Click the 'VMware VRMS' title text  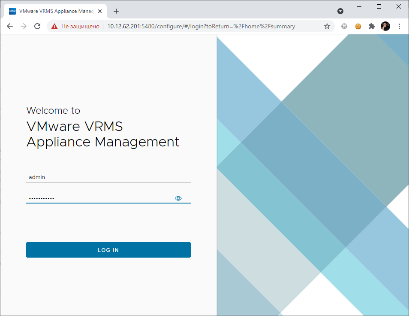pyautogui.click(x=75, y=126)
